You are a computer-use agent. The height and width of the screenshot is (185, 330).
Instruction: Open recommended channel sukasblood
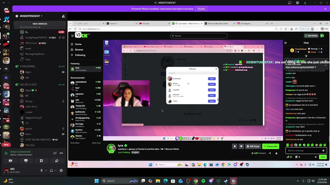coord(85,83)
